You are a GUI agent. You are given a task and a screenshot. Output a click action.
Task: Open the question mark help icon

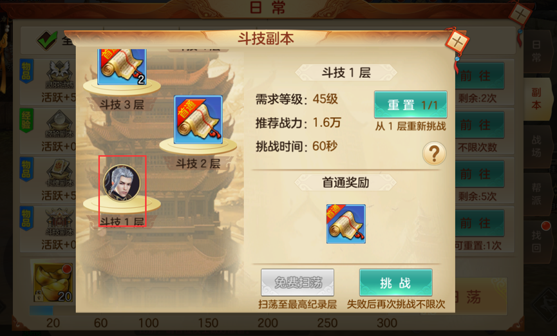(434, 153)
